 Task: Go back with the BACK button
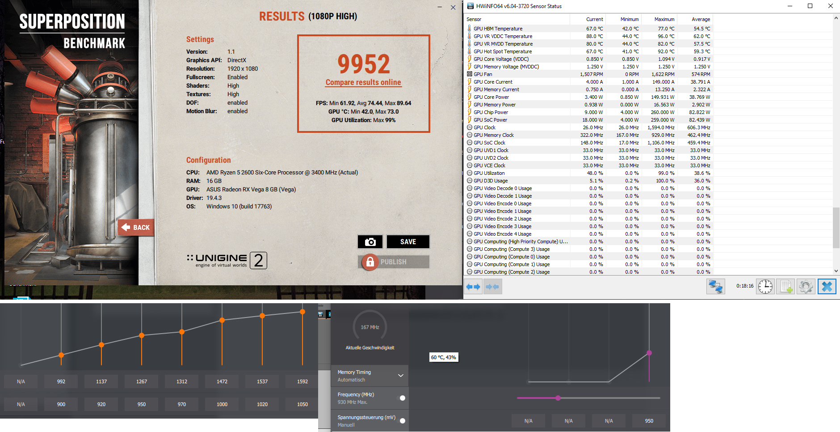136,228
